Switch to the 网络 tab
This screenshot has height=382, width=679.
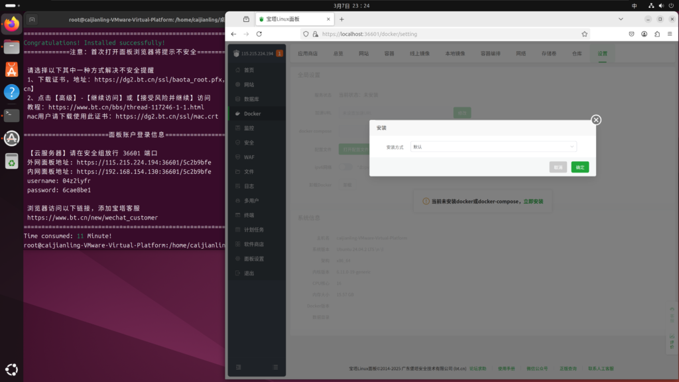point(521,53)
